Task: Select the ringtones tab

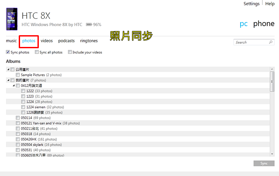Action: [89, 41]
